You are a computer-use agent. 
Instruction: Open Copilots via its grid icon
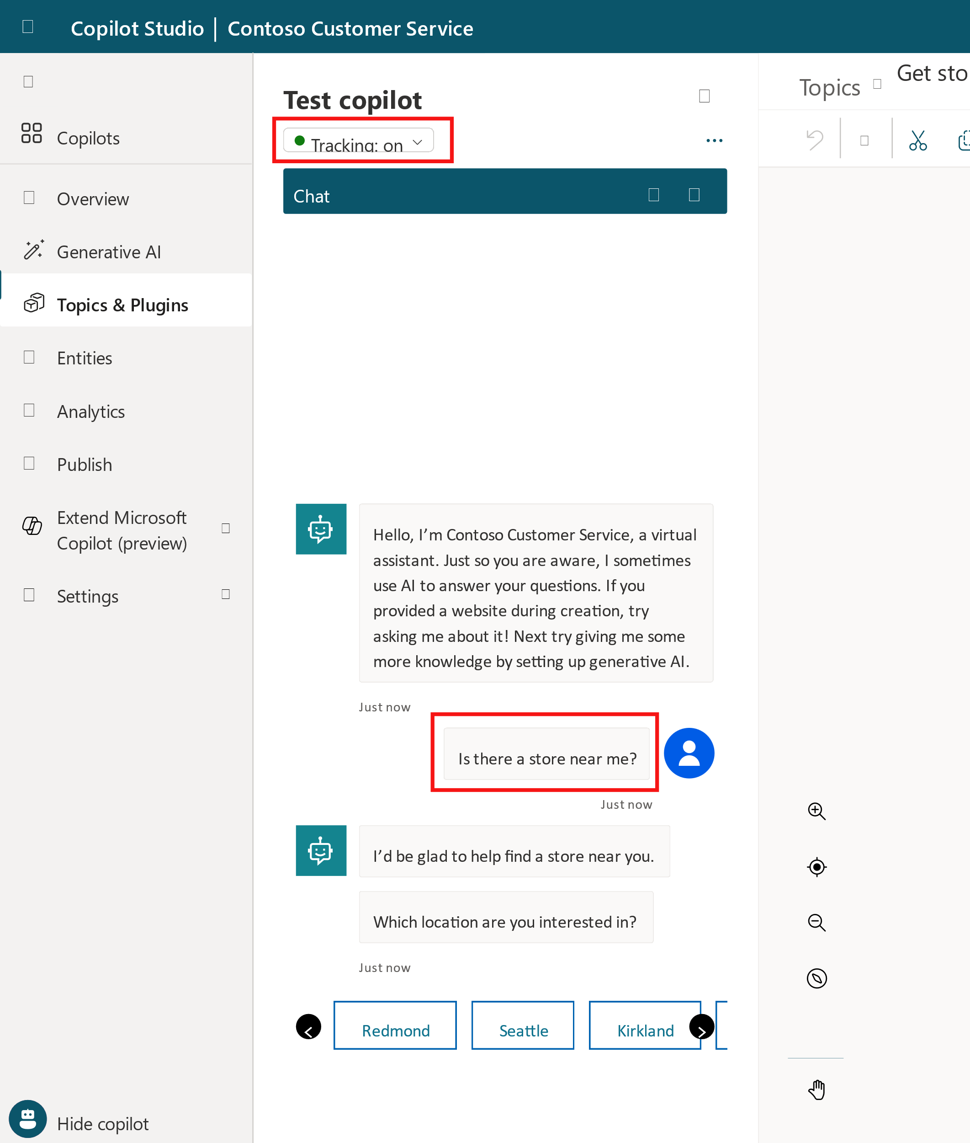tap(32, 133)
